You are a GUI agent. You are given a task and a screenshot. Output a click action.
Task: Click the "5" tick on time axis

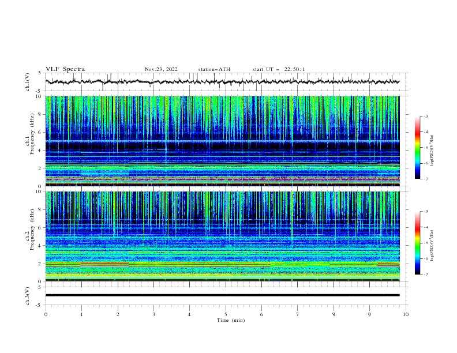(x=226, y=314)
